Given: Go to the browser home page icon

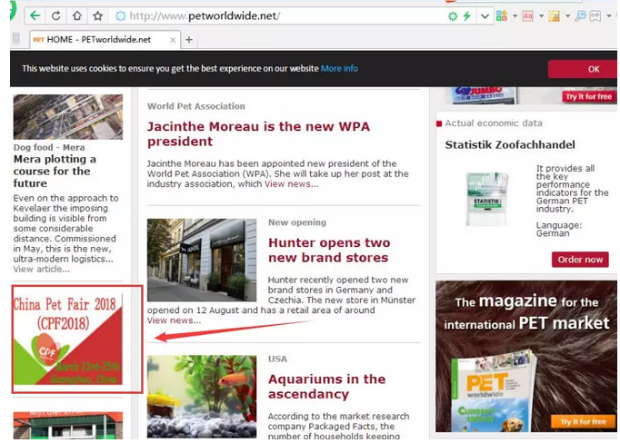Looking at the screenshot, I should tap(77, 15).
